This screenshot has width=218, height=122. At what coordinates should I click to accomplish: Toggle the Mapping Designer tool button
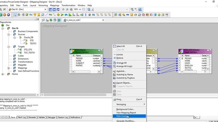pyautogui.click(x=59, y=20)
